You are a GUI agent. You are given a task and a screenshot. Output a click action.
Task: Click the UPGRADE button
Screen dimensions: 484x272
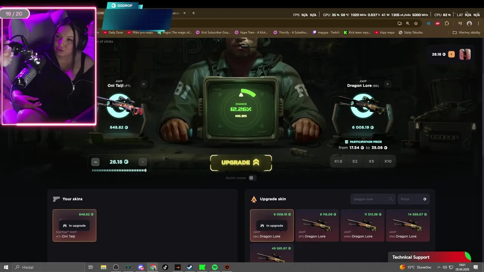pyautogui.click(x=241, y=162)
